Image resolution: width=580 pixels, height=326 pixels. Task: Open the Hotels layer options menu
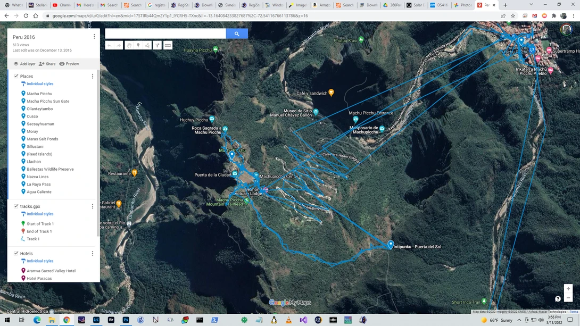click(x=93, y=254)
